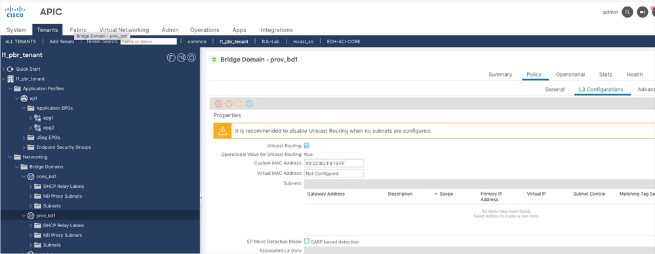Select DHCP Relay Labels under prov_bd1
Image resolution: width=655 pixels, height=254 pixels.
pyautogui.click(x=64, y=225)
